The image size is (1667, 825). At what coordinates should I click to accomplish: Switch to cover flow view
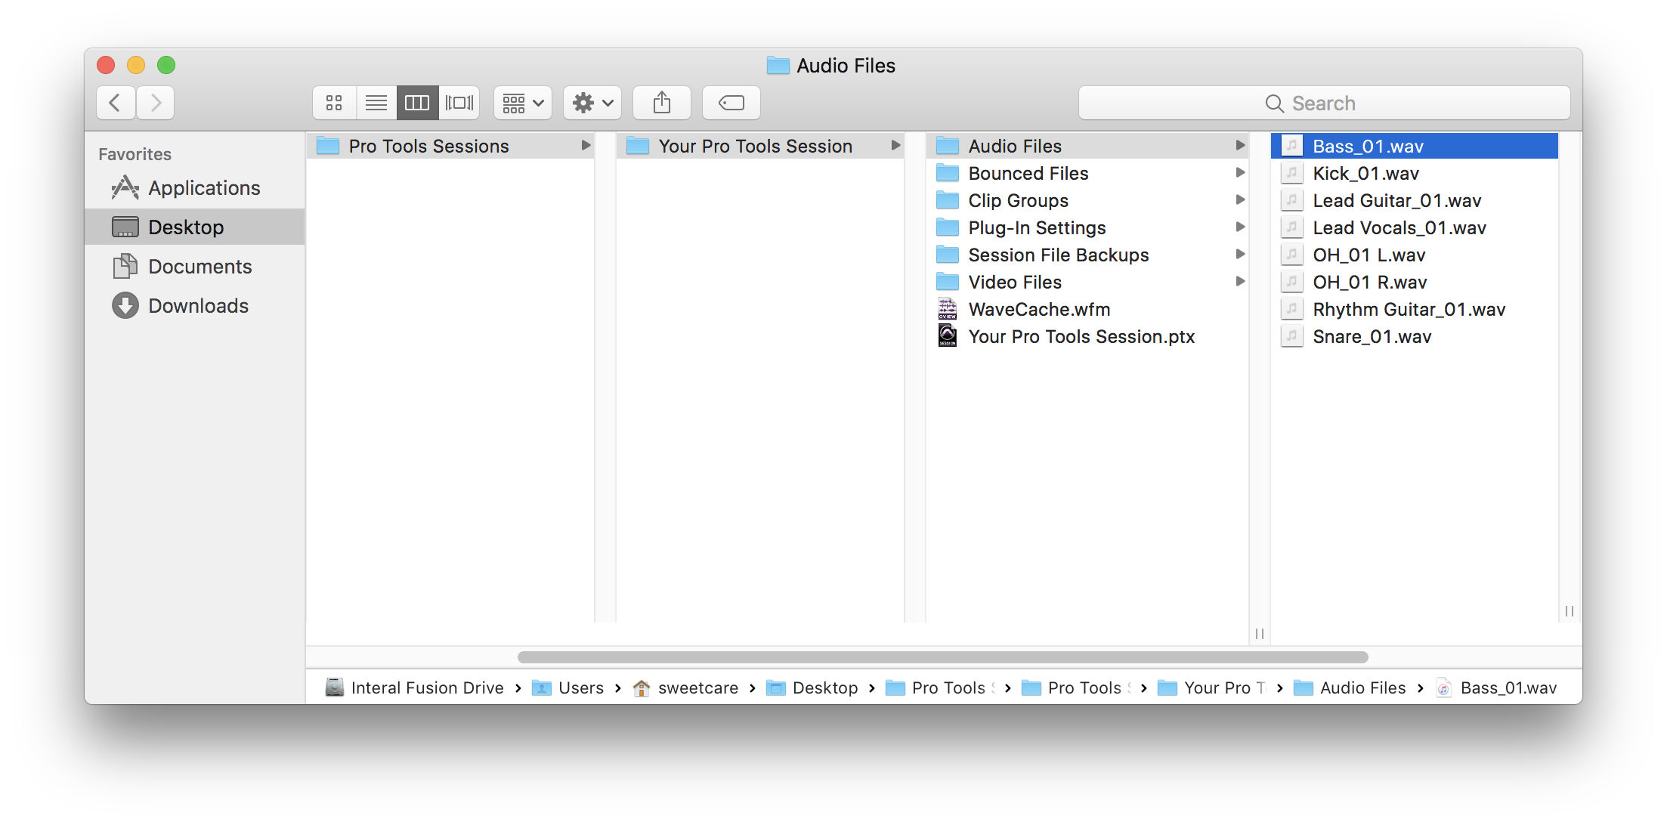pyautogui.click(x=459, y=102)
